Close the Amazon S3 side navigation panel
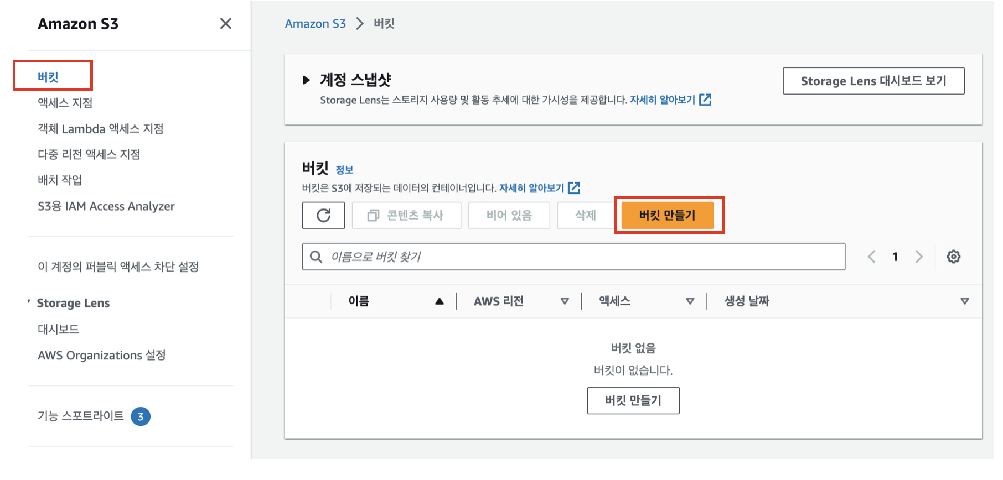This screenshot has height=480, width=1003. pos(225,24)
